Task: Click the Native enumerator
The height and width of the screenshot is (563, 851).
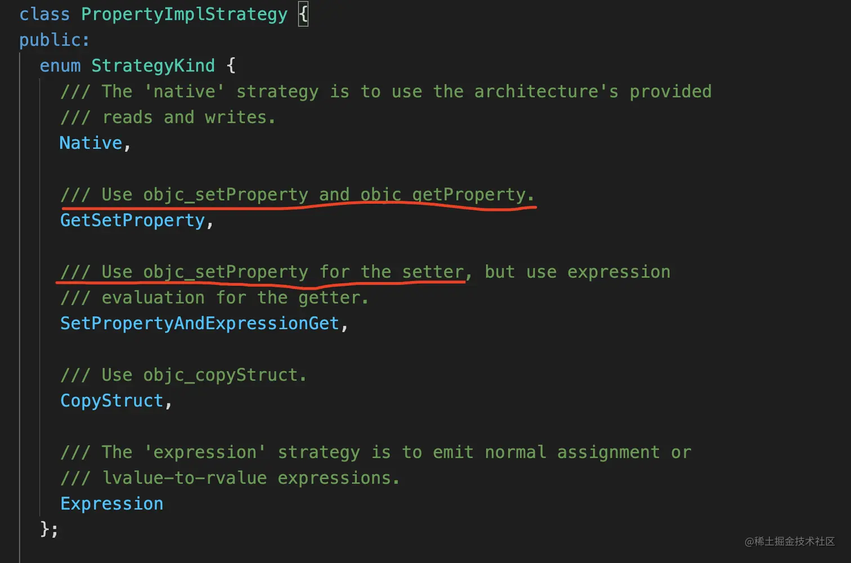Action: click(91, 143)
